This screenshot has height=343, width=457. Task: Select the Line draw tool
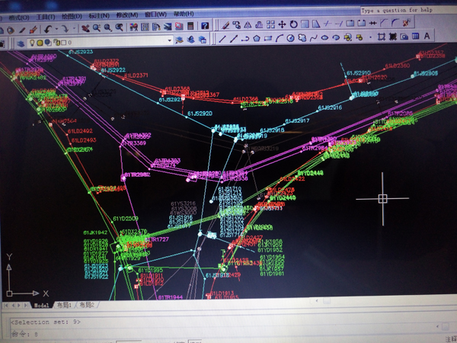pos(222,38)
